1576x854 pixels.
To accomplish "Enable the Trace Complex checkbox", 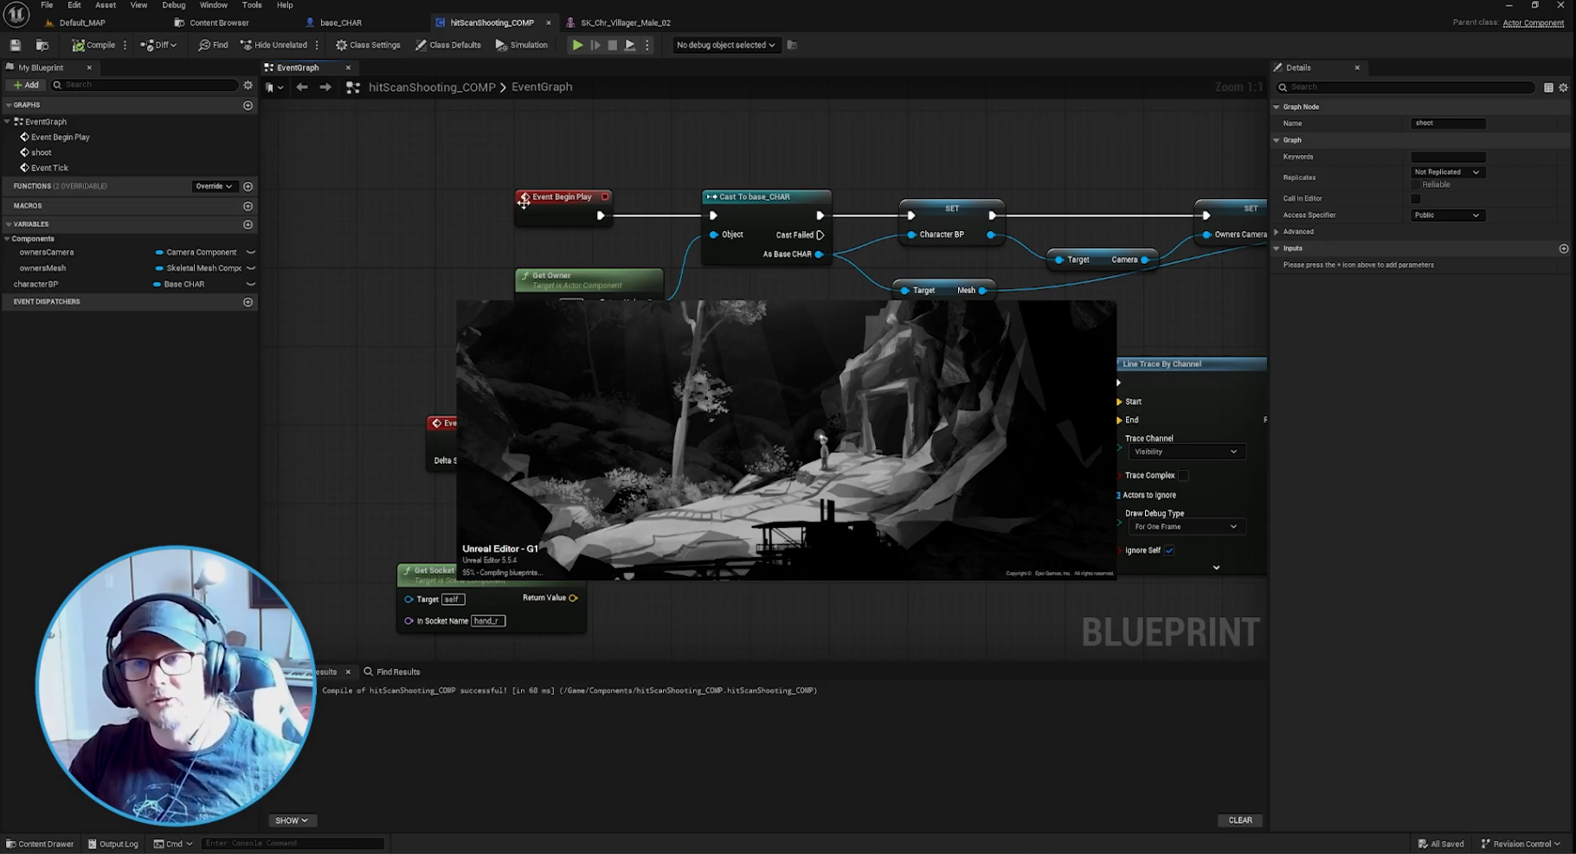I will point(1183,475).
